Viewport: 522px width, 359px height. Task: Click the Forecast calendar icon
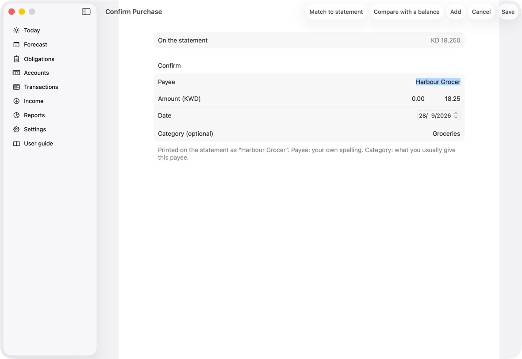pos(16,45)
